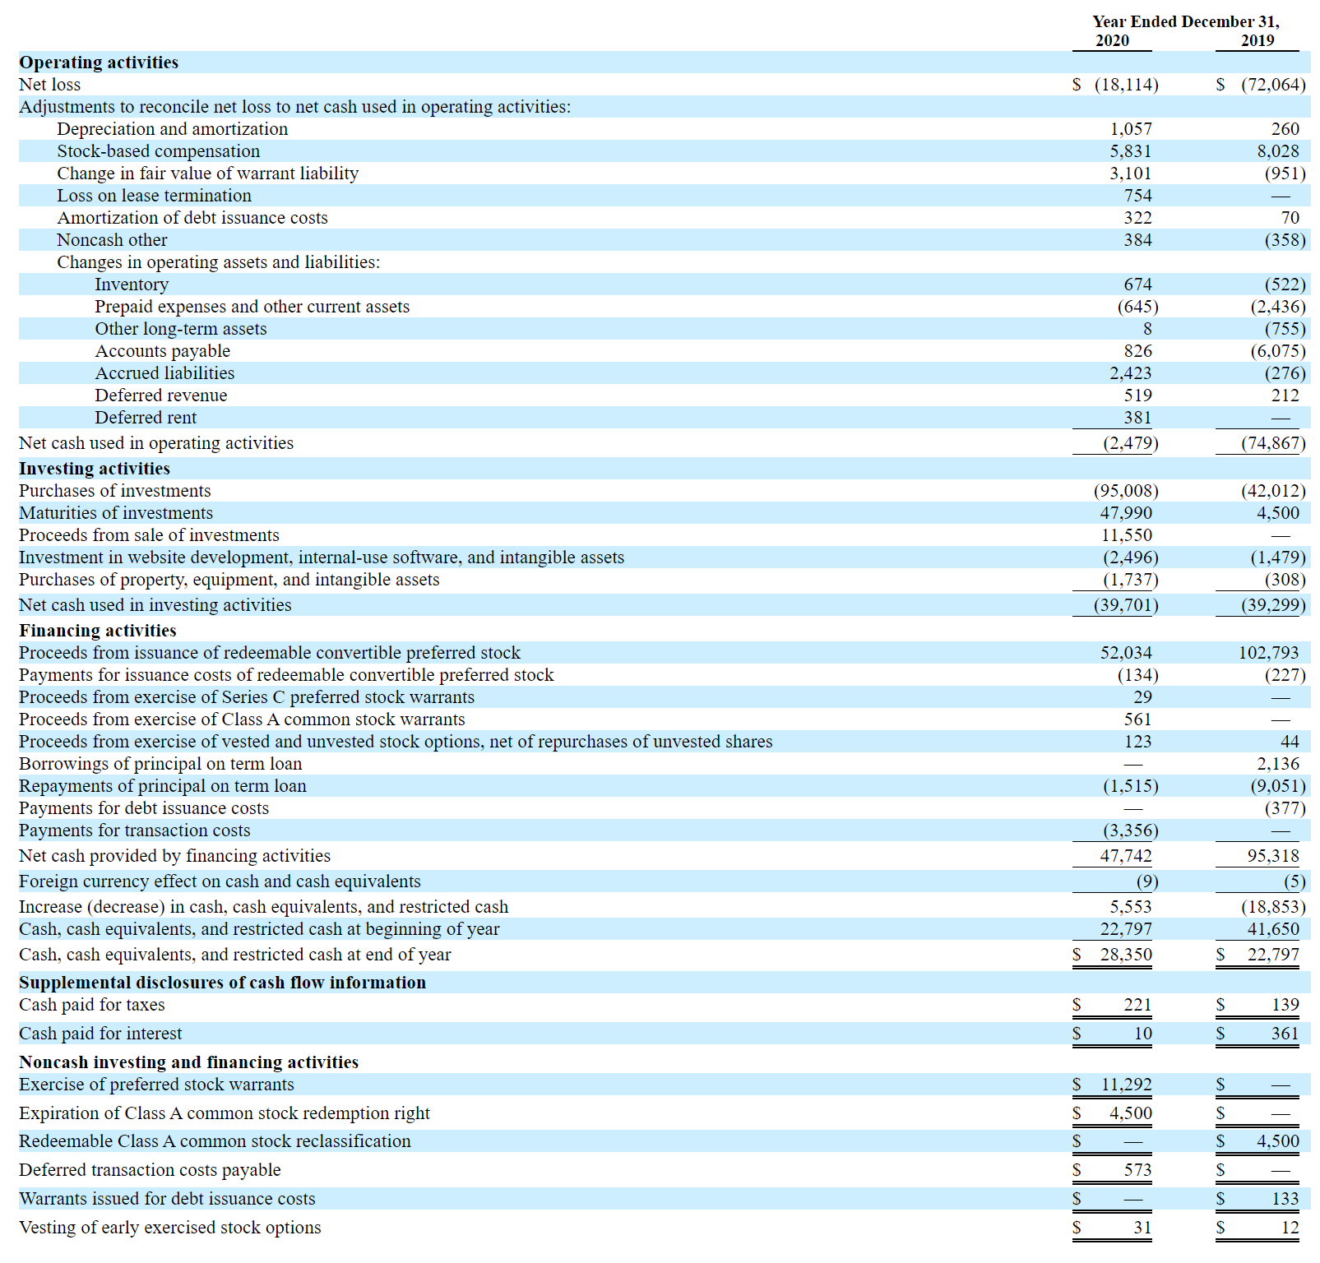
Task: Select 'Net cash provided by financing activities'
Action: point(174,856)
